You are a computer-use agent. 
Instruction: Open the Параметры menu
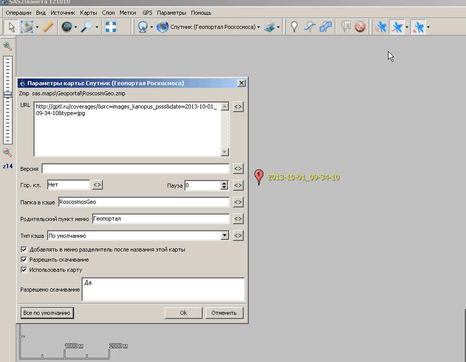click(x=171, y=13)
